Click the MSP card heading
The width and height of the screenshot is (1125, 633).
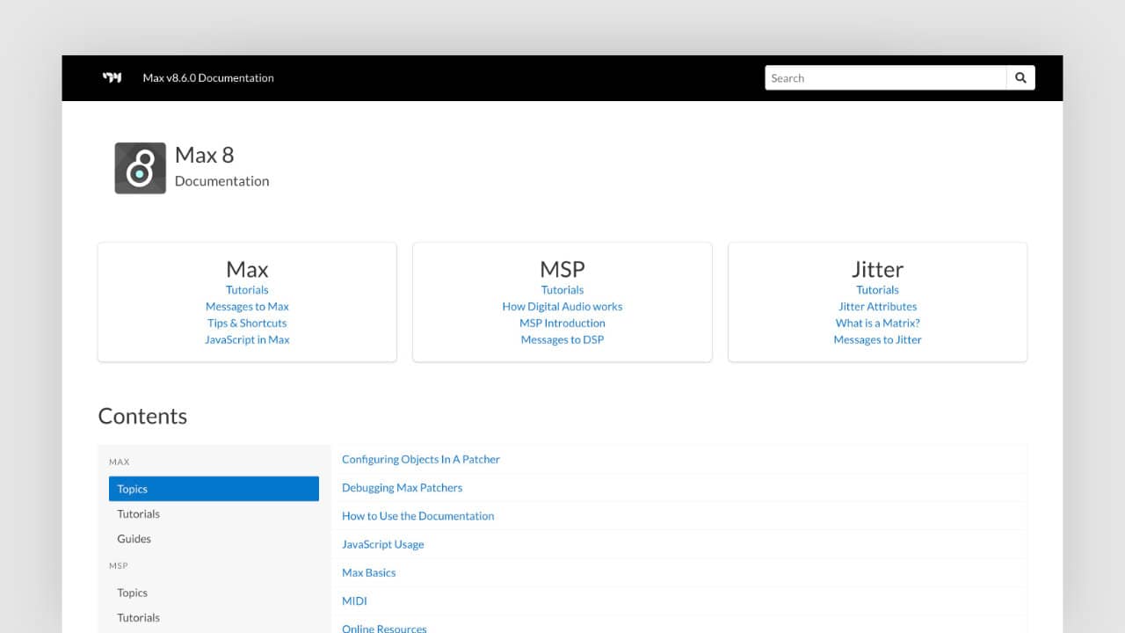coord(562,269)
